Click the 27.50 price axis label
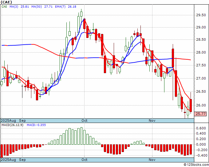This screenshot has height=167, width=209. (x=201, y=65)
